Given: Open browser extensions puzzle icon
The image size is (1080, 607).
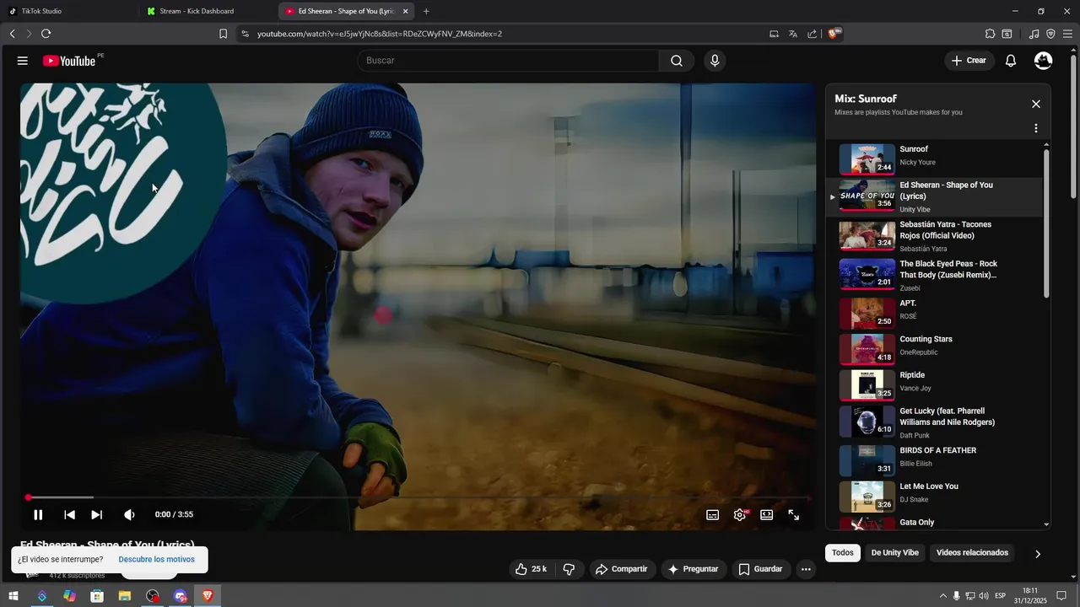Looking at the screenshot, I should [x=991, y=34].
